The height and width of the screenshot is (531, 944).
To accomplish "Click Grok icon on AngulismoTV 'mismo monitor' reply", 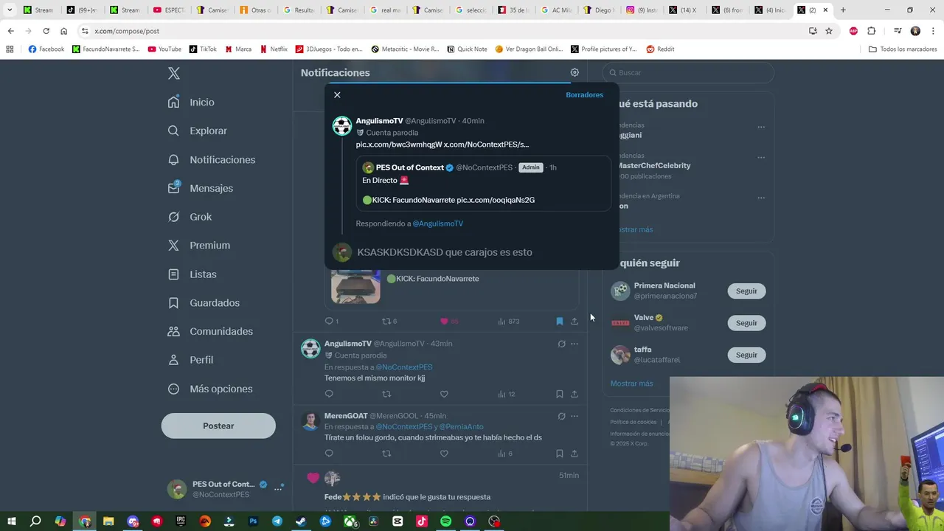I will coord(561,344).
